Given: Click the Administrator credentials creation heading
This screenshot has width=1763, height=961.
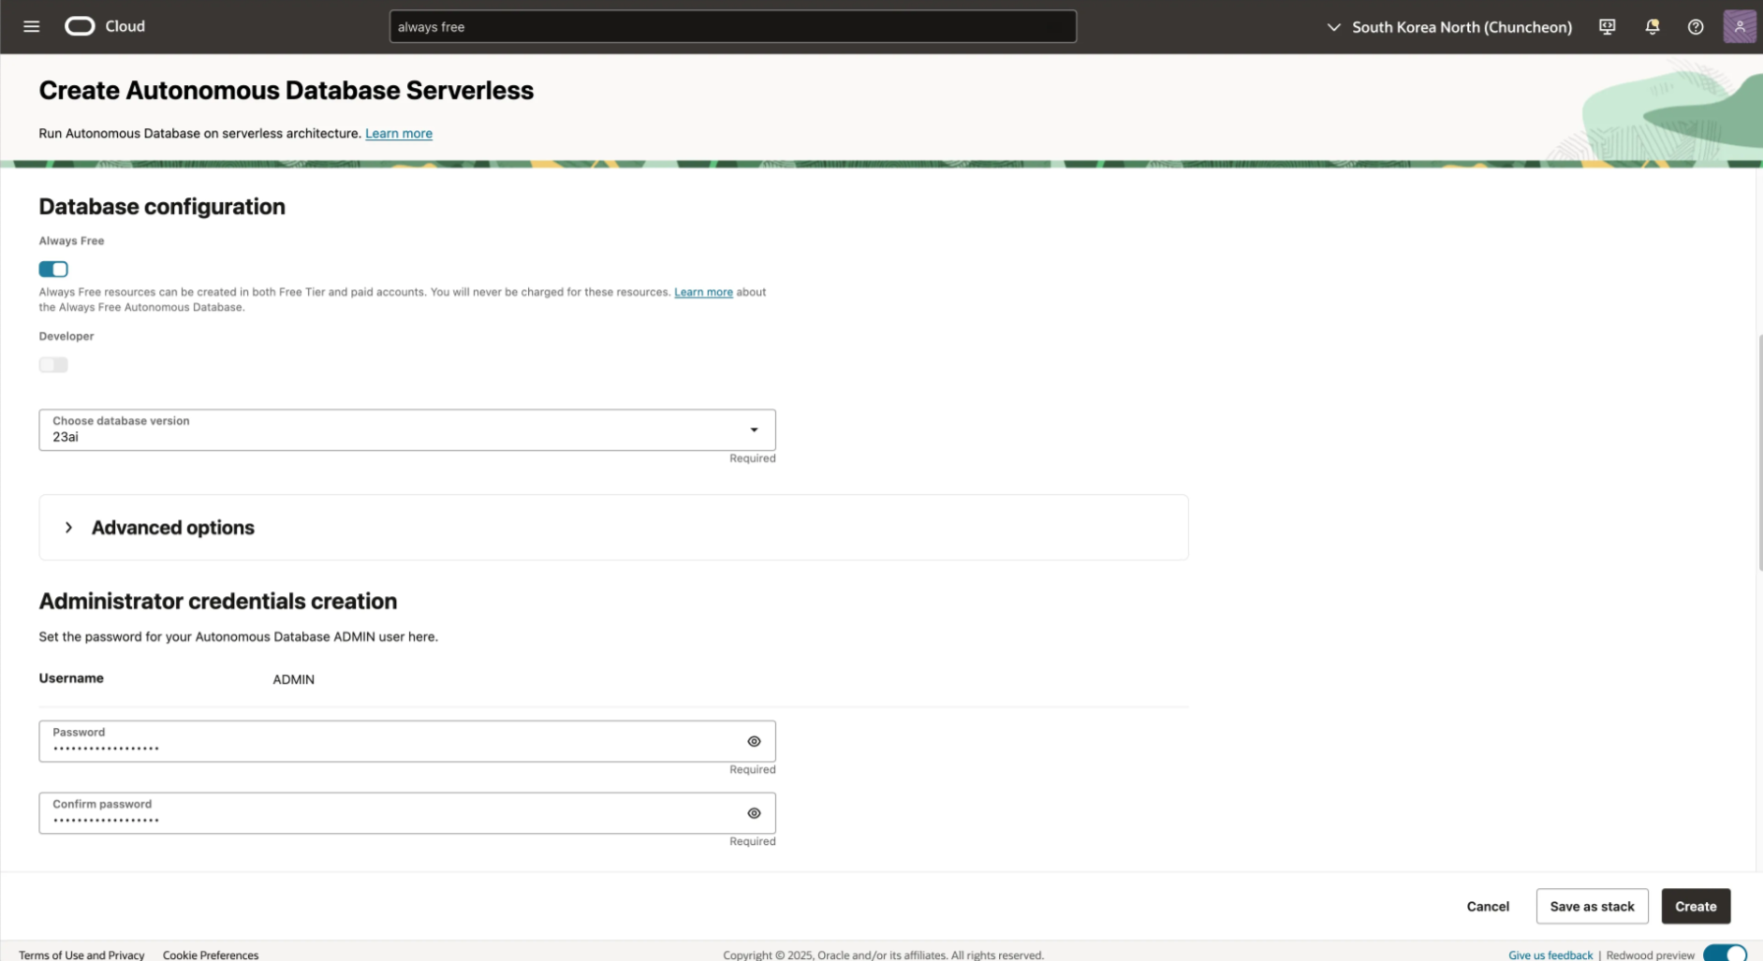Looking at the screenshot, I should click(218, 601).
